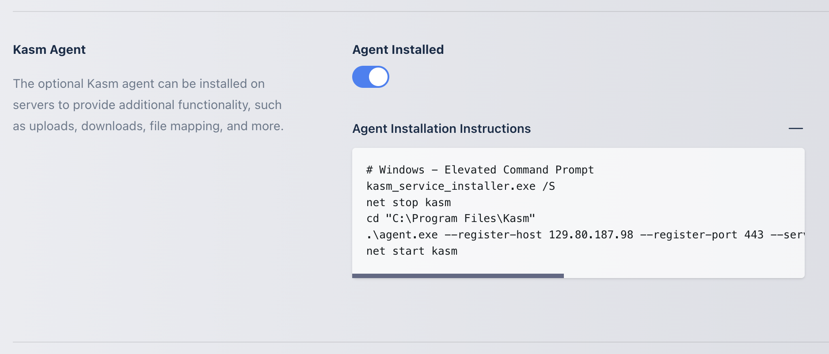Click the kasm_service_installer.exe /S command line
This screenshot has height=354, width=829.
[460, 186]
